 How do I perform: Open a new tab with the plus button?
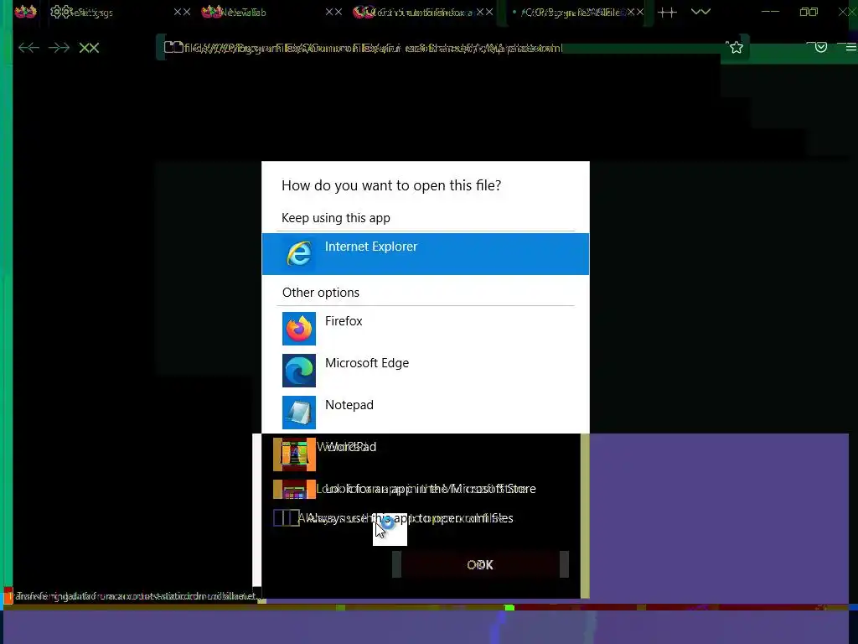(x=667, y=12)
